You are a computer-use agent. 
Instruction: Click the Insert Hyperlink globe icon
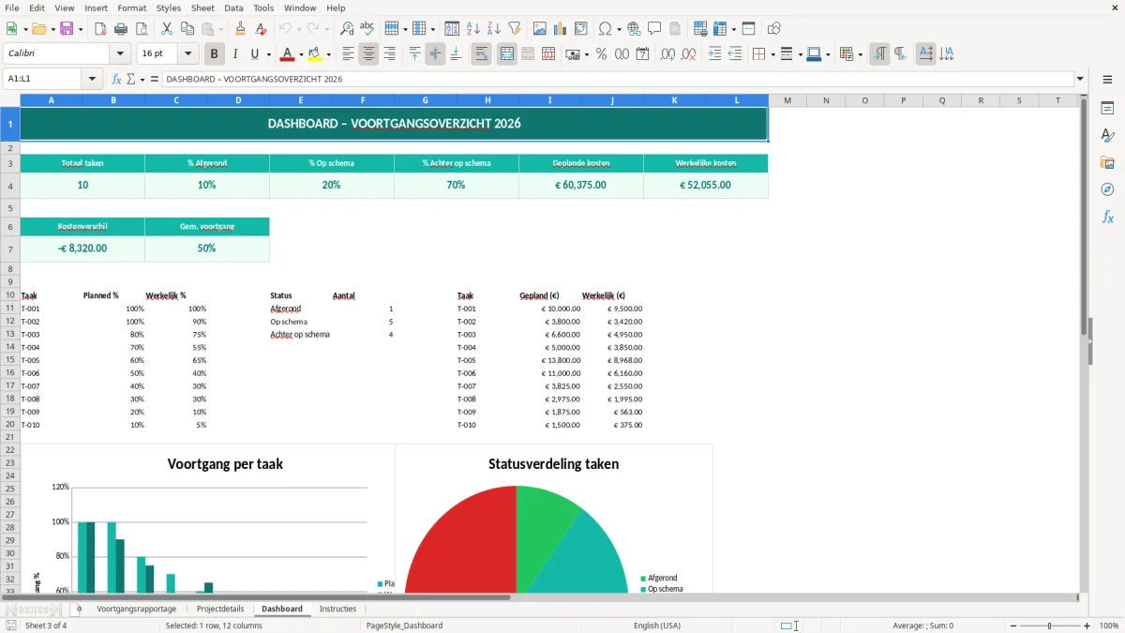[634, 29]
